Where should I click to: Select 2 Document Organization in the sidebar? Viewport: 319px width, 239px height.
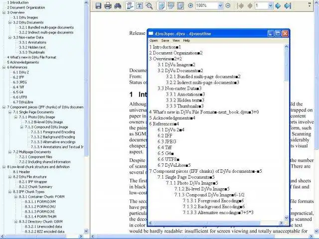point(26,7)
